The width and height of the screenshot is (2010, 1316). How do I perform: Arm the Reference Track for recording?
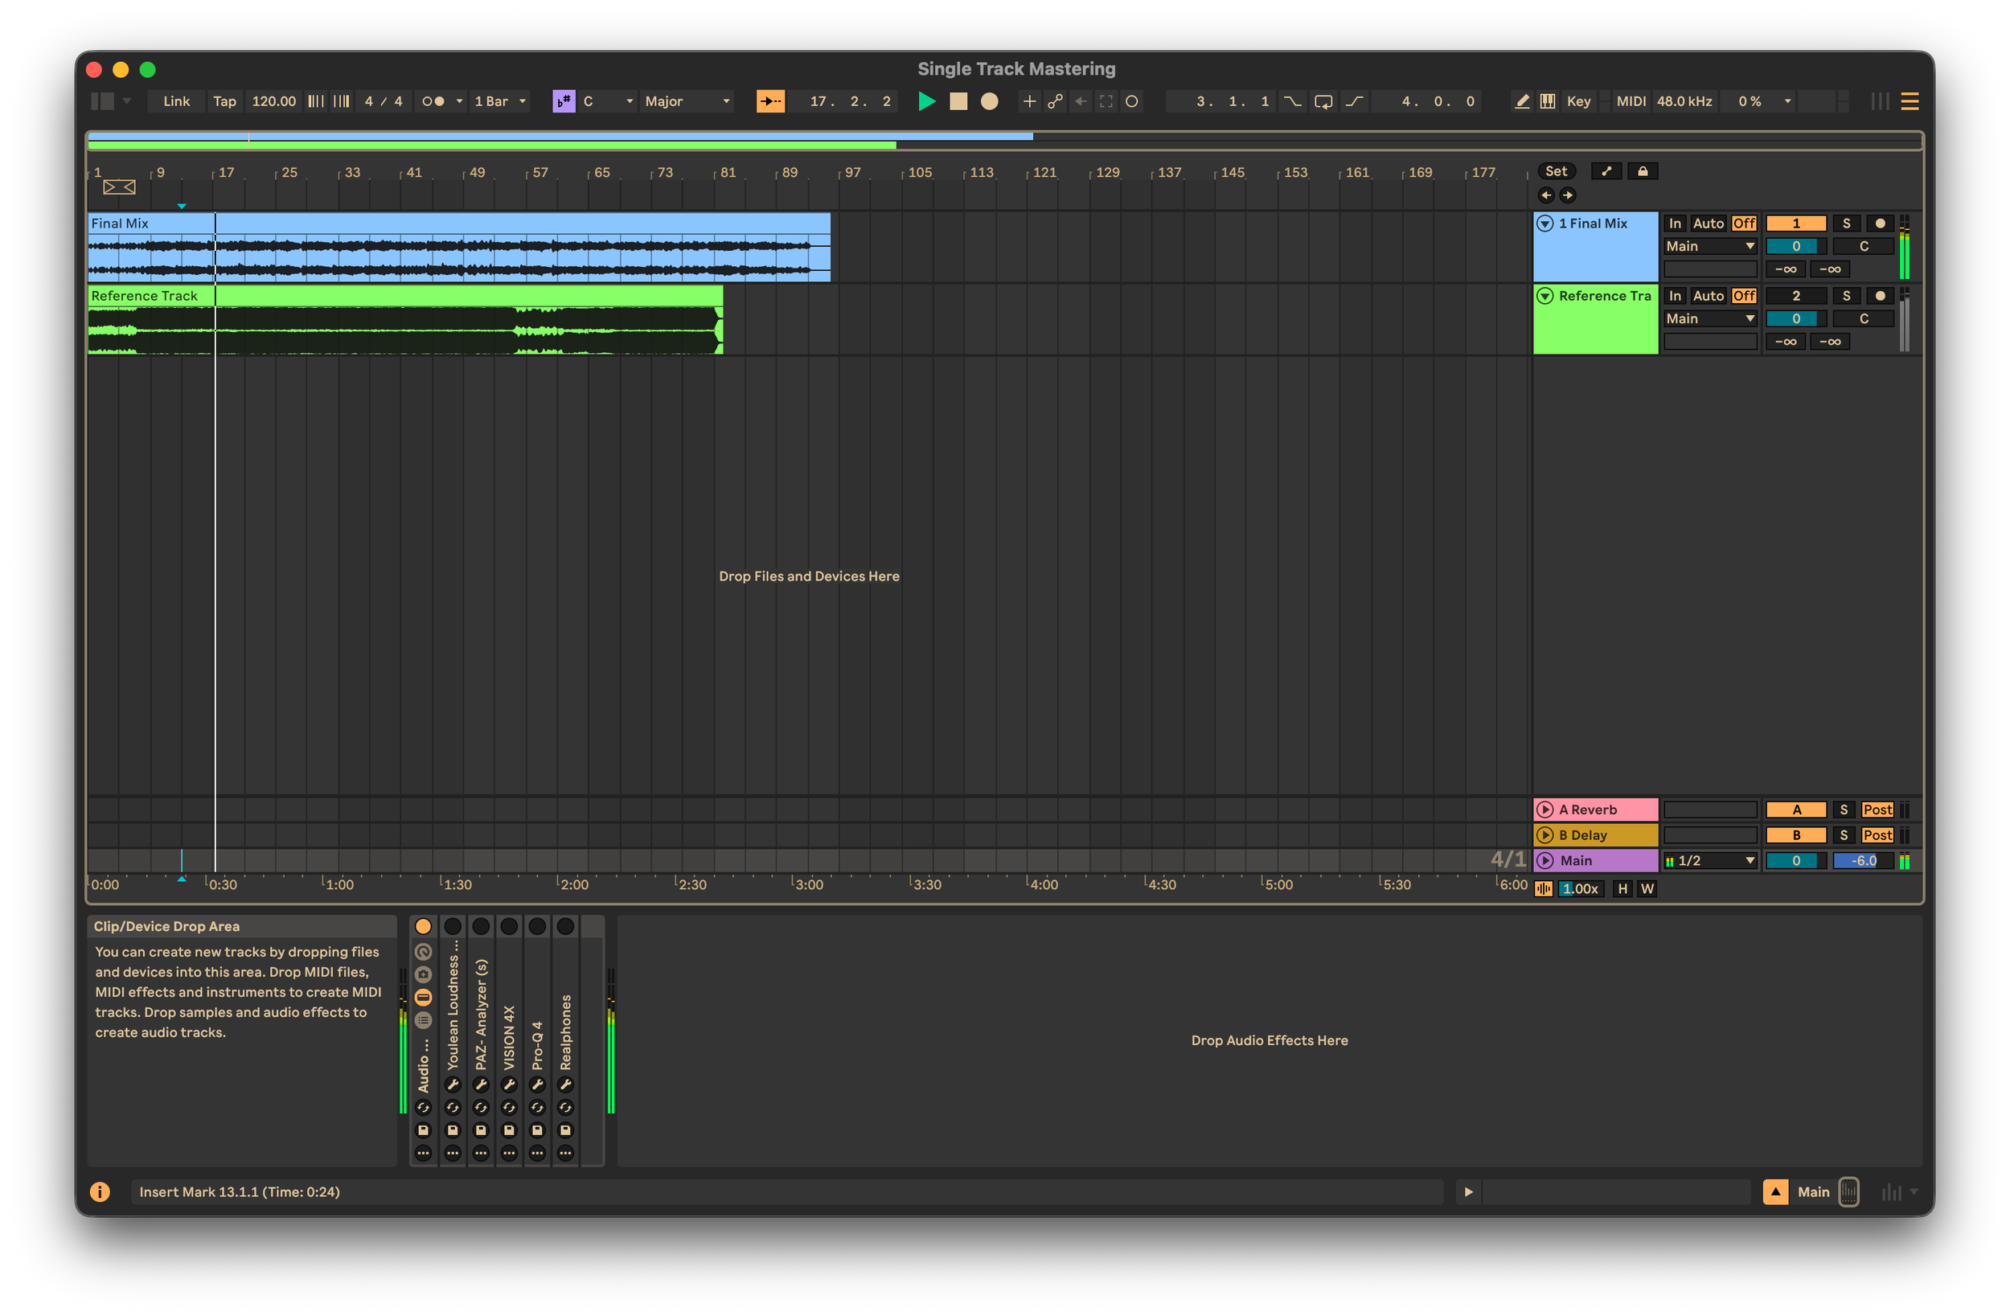pos(1880,296)
